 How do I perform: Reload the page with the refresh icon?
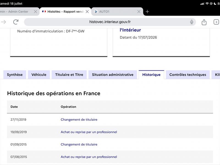pyautogui.click(x=16, y=22)
